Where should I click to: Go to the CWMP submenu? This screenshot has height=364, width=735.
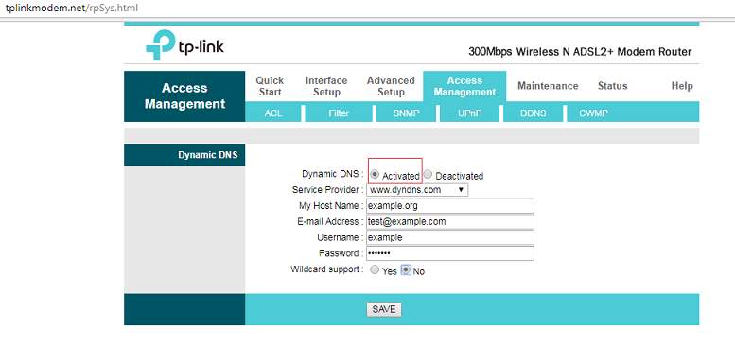pos(593,113)
